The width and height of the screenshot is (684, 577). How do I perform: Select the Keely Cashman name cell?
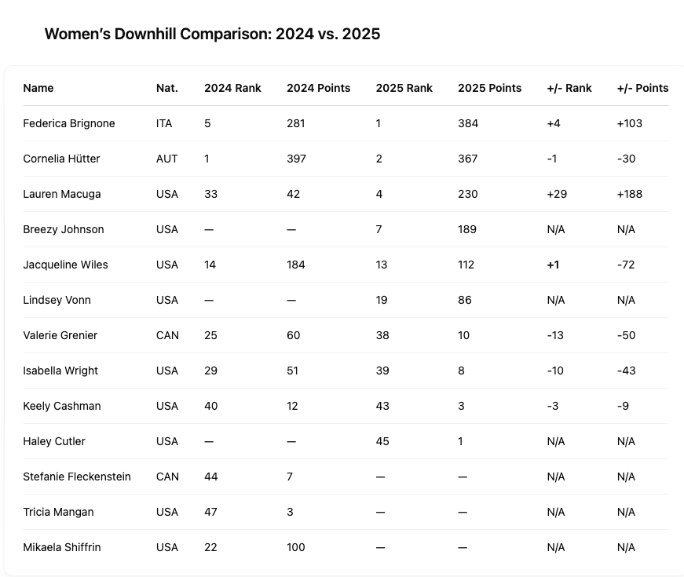tap(62, 406)
